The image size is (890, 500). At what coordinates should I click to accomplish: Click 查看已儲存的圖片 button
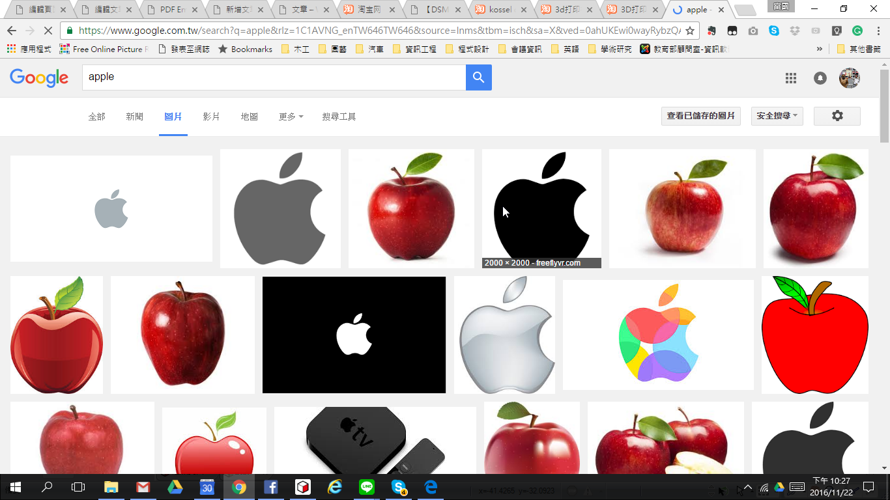700,116
